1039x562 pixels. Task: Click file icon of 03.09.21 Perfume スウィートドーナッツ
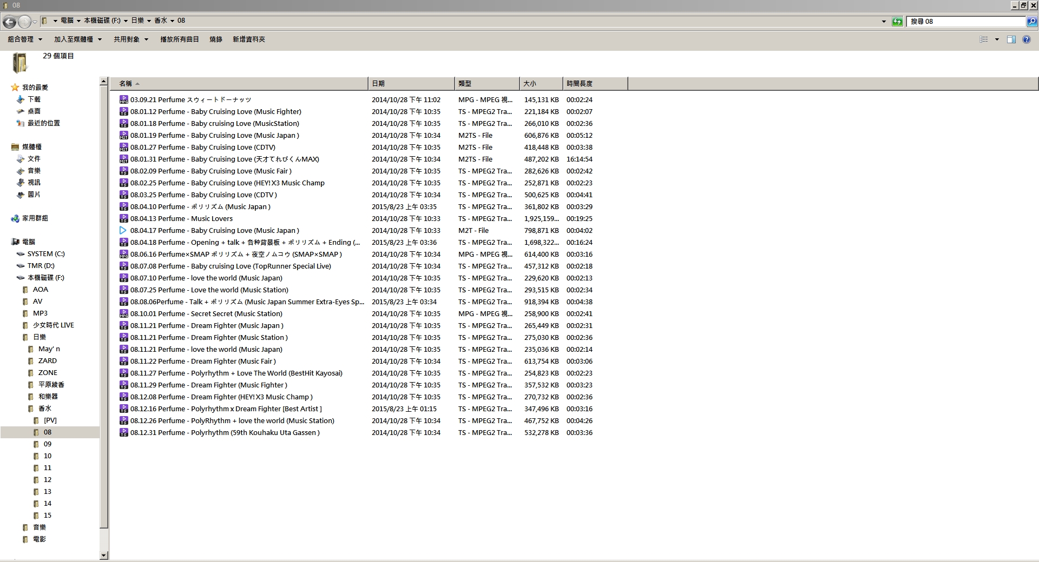123,99
